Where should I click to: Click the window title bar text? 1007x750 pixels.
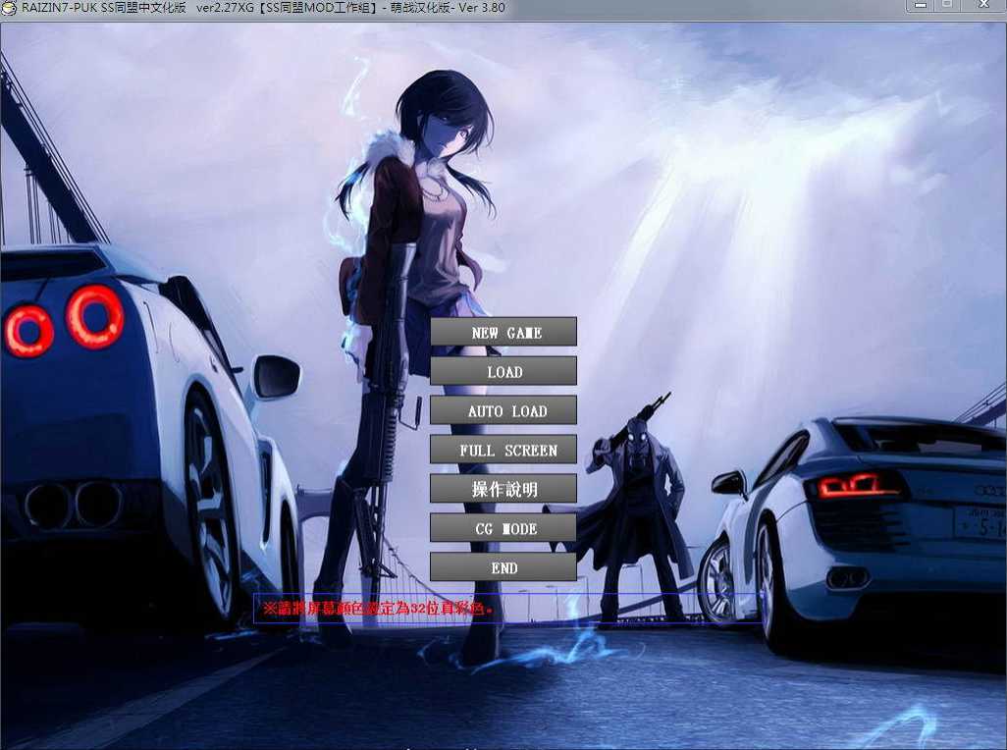point(263,9)
